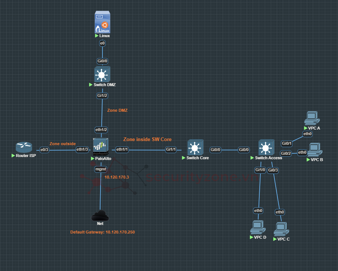Select the Switch Access node icon

(266, 148)
